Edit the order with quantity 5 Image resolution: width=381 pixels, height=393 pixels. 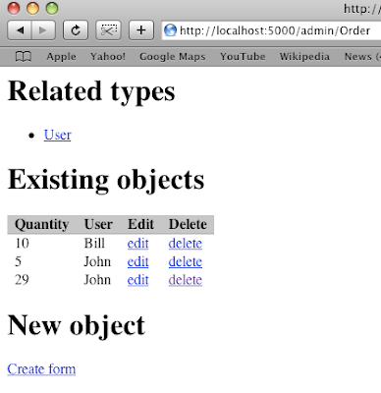[x=137, y=261]
